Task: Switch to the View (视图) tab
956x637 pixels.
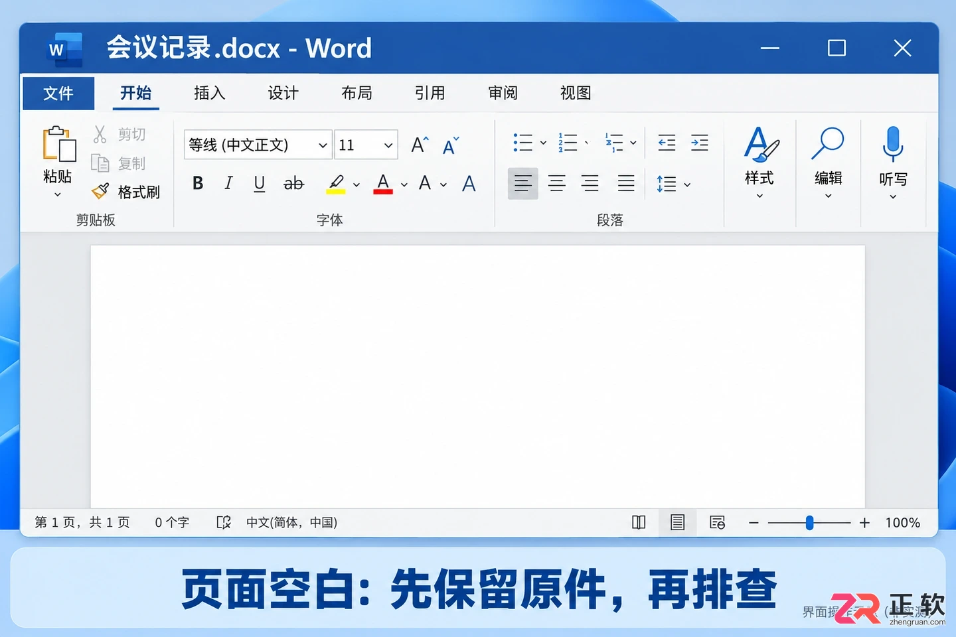Action: 576,94
